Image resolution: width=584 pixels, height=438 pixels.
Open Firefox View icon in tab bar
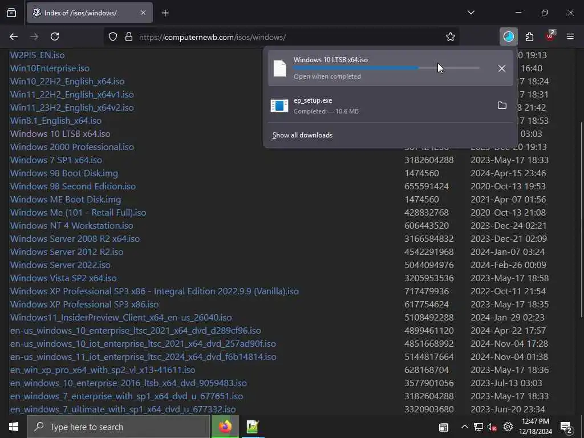click(11, 13)
